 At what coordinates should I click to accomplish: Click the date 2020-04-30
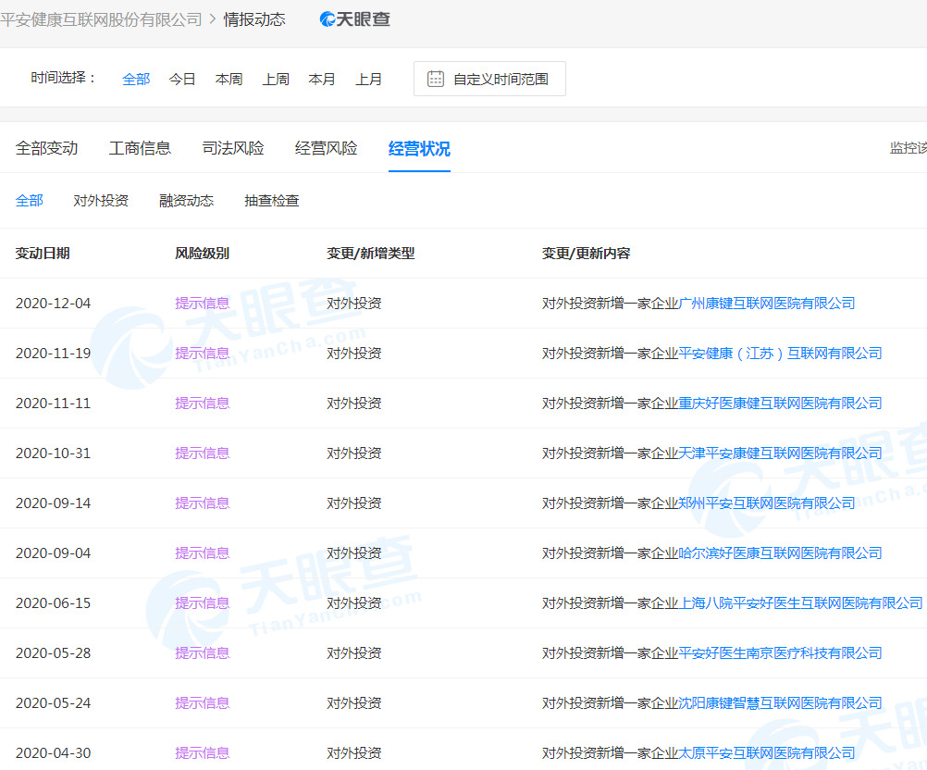54,752
